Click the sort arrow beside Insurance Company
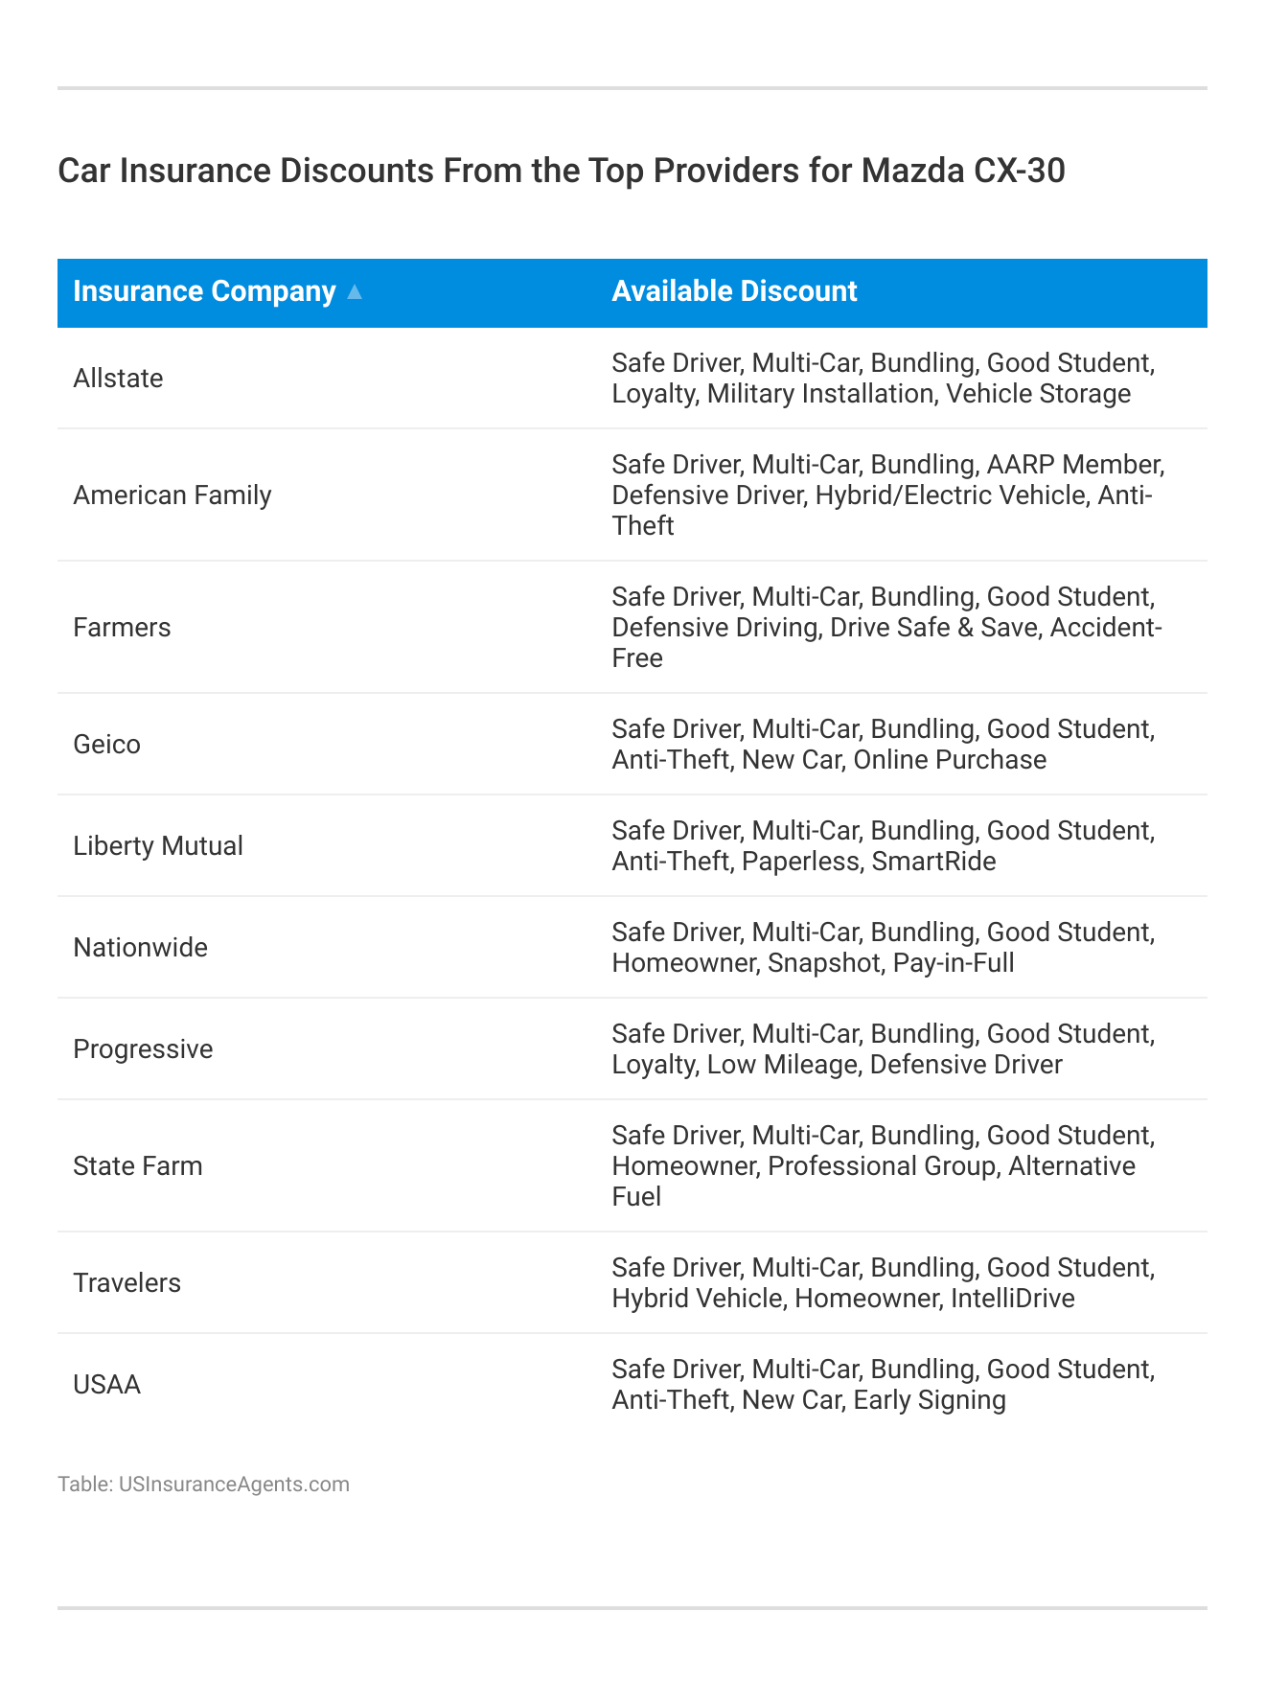The width and height of the screenshot is (1265, 1681). pyautogui.click(x=354, y=292)
